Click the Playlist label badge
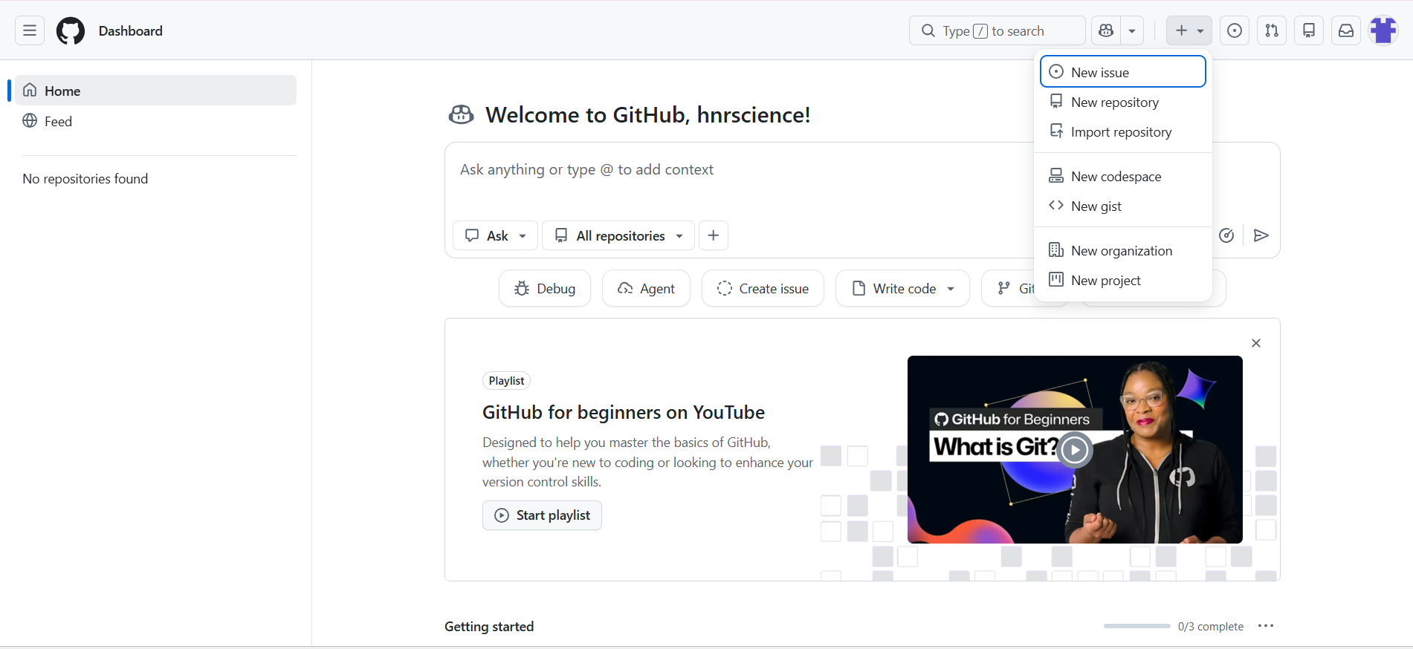This screenshot has height=649, width=1413. click(x=506, y=381)
